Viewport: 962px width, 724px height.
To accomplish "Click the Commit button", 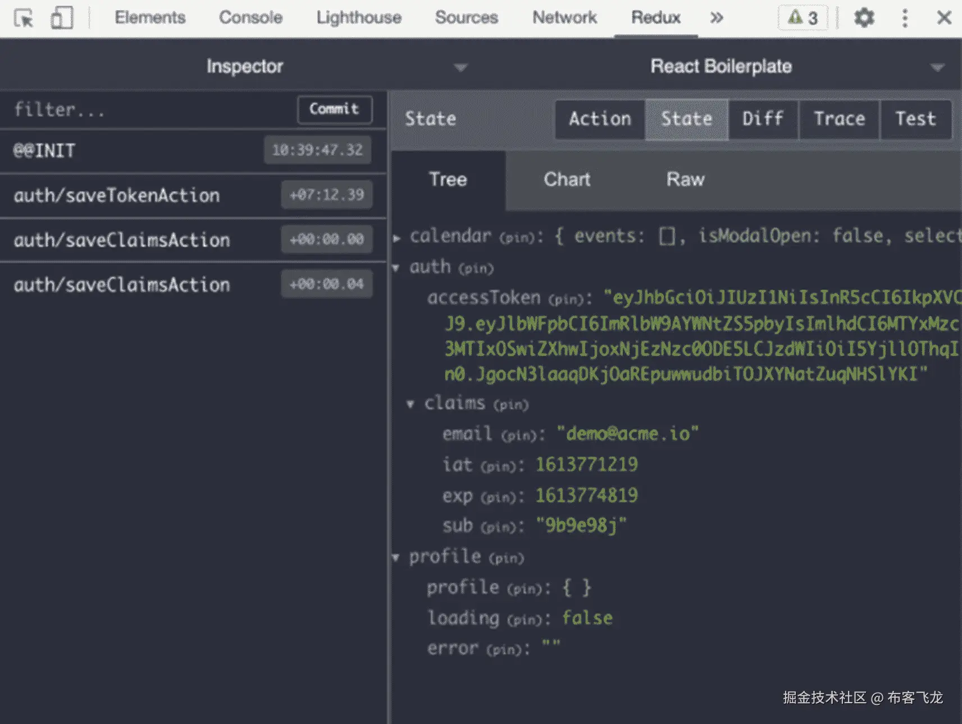I will click(334, 109).
